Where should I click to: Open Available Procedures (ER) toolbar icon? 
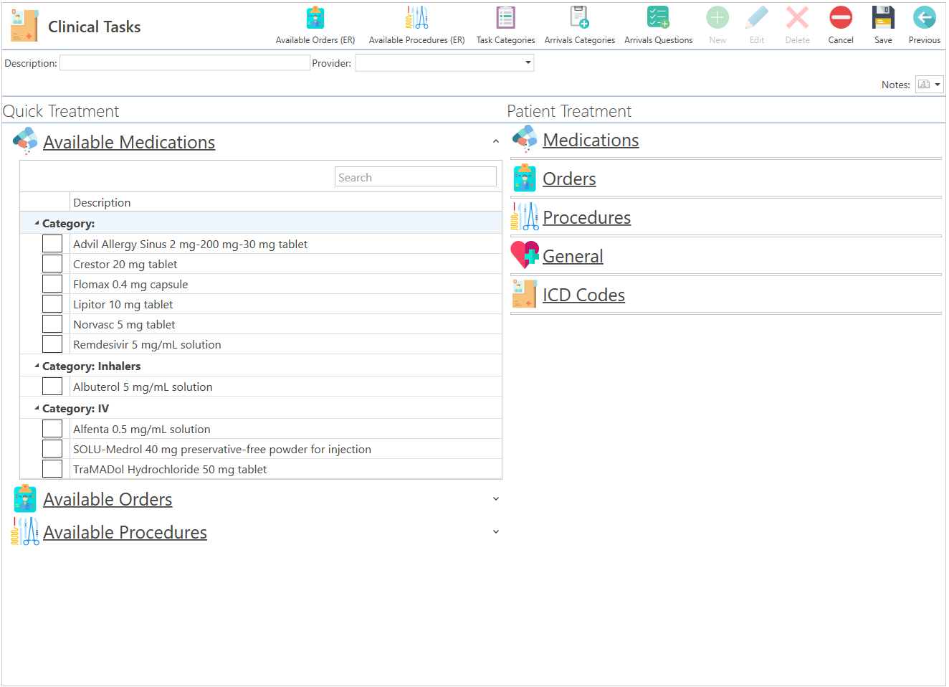pos(417,17)
